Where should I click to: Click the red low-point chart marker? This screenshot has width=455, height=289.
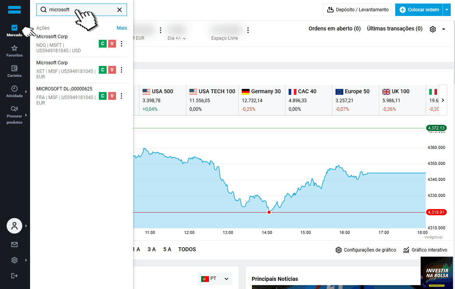(x=269, y=212)
